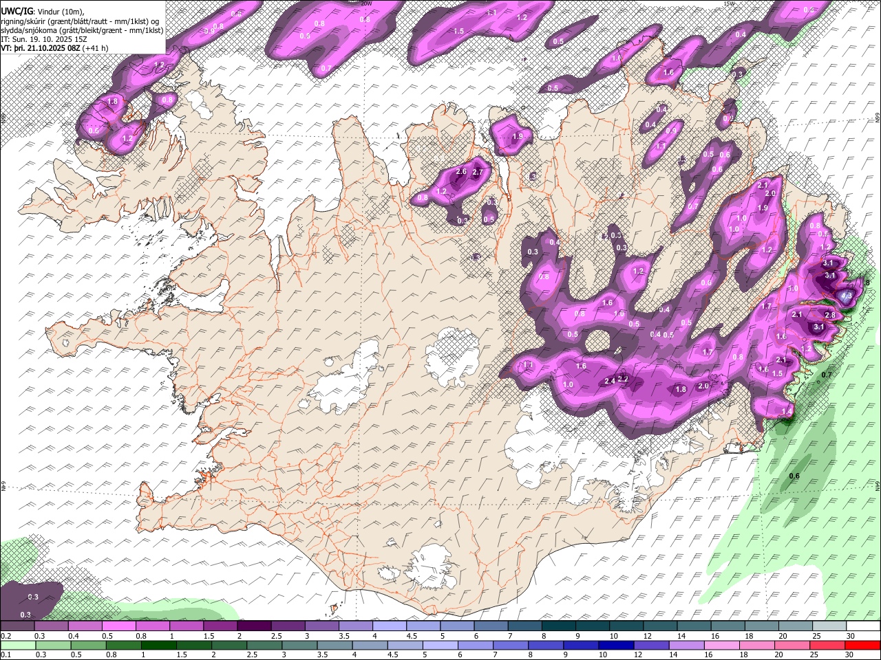
Task: Click the 1.7 value in the highlands east of 0.4 0.5
Action: coord(708,352)
